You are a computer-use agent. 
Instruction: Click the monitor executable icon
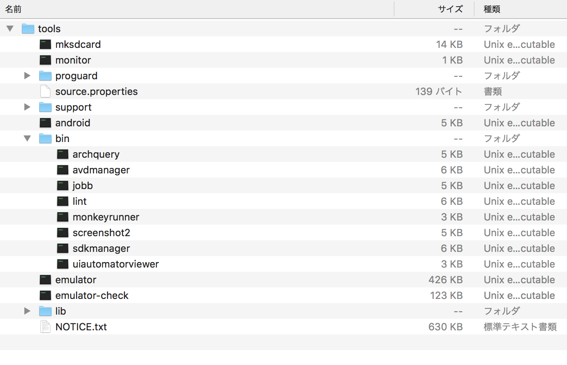click(x=45, y=60)
